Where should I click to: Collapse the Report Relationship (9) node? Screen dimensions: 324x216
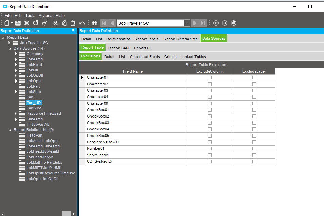click(10, 130)
